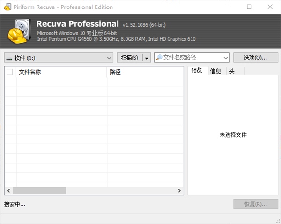Click the v1.52.1086 (64-bit) version text

pyautogui.click(x=144, y=25)
